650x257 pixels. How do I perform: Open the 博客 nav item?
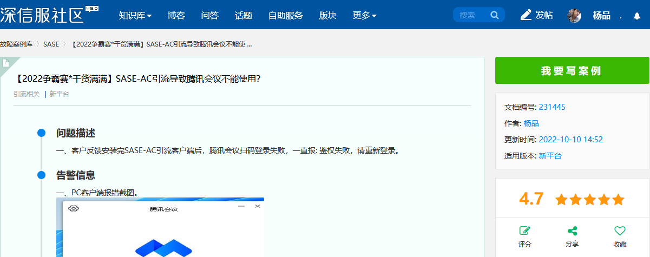(176, 15)
